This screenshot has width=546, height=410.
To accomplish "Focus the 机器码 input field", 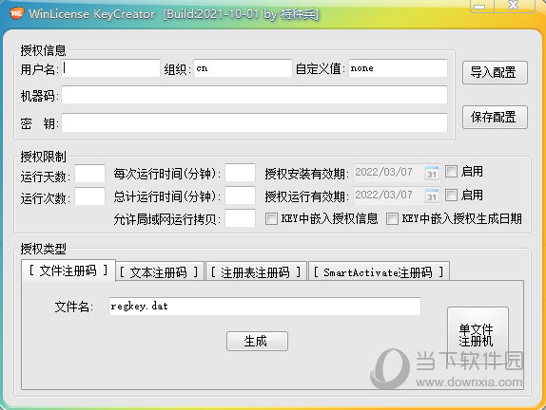I will pyautogui.click(x=254, y=95).
